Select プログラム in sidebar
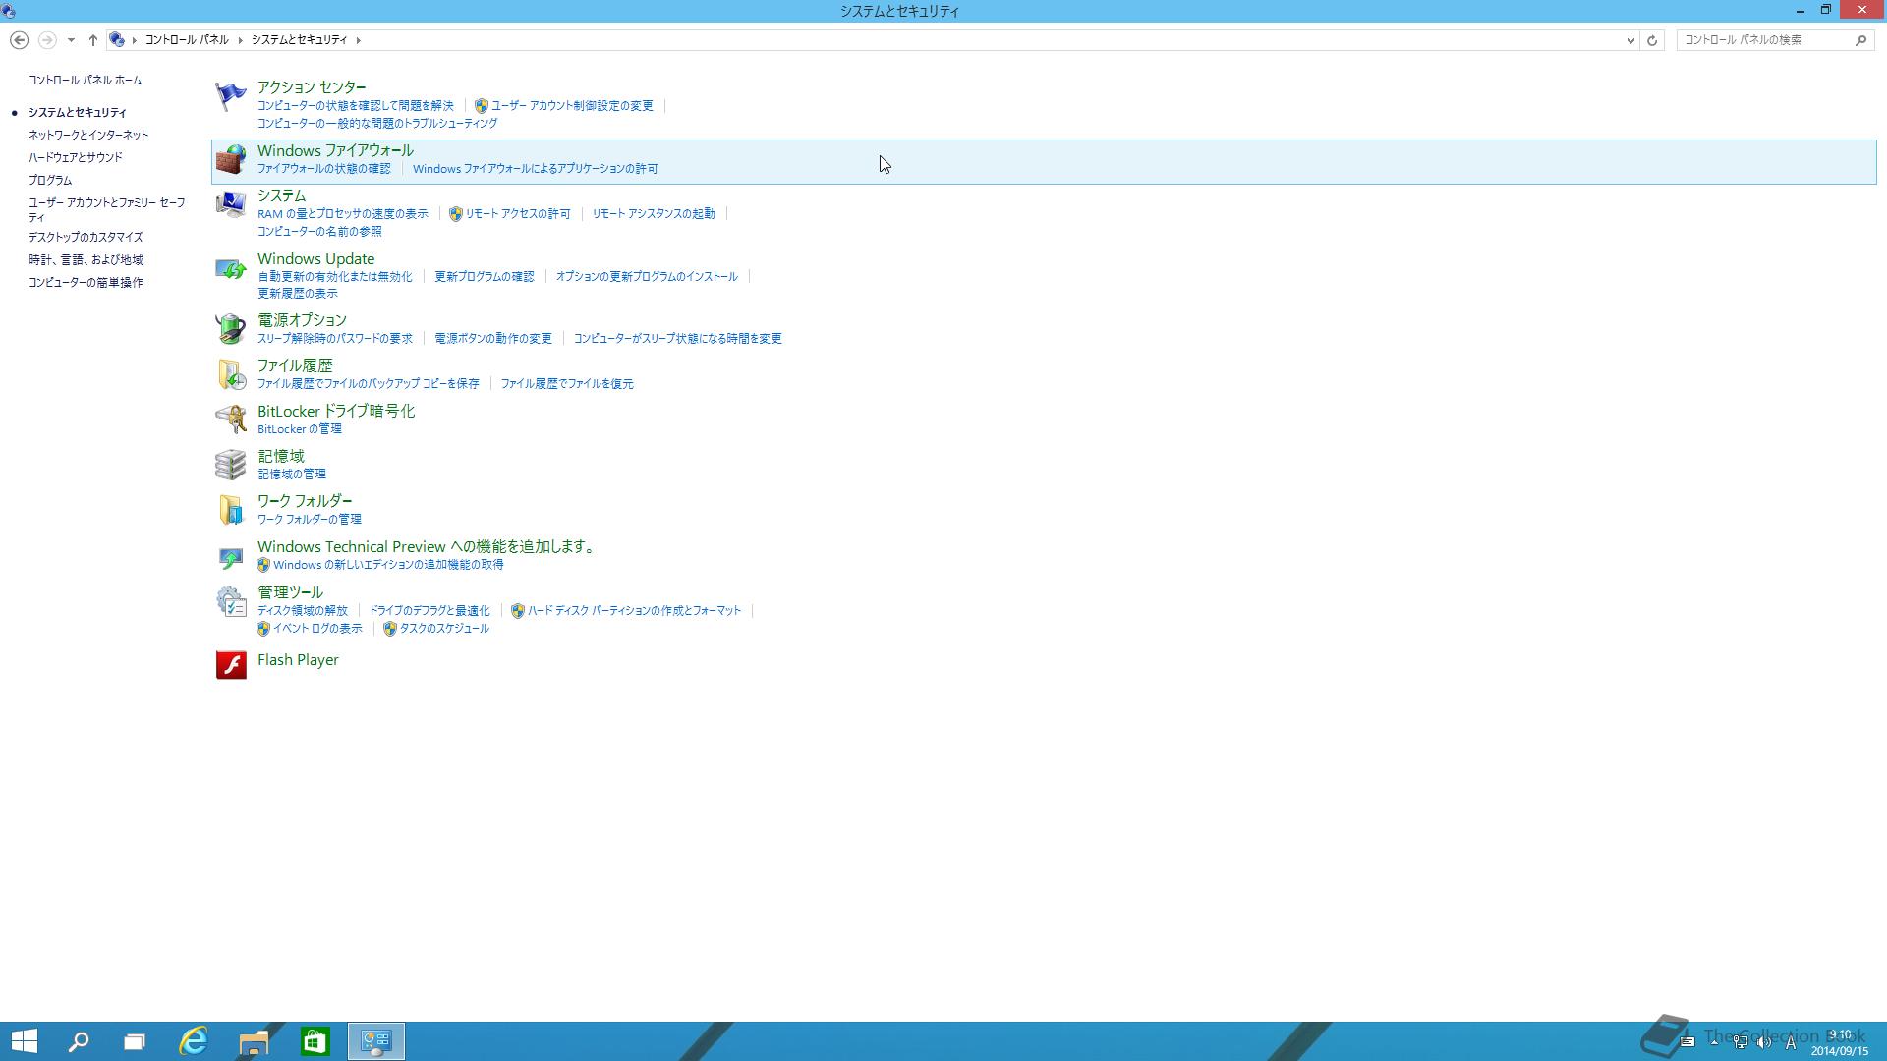Viewport: 1887px width, 1061px height. [x=50, y=181]
